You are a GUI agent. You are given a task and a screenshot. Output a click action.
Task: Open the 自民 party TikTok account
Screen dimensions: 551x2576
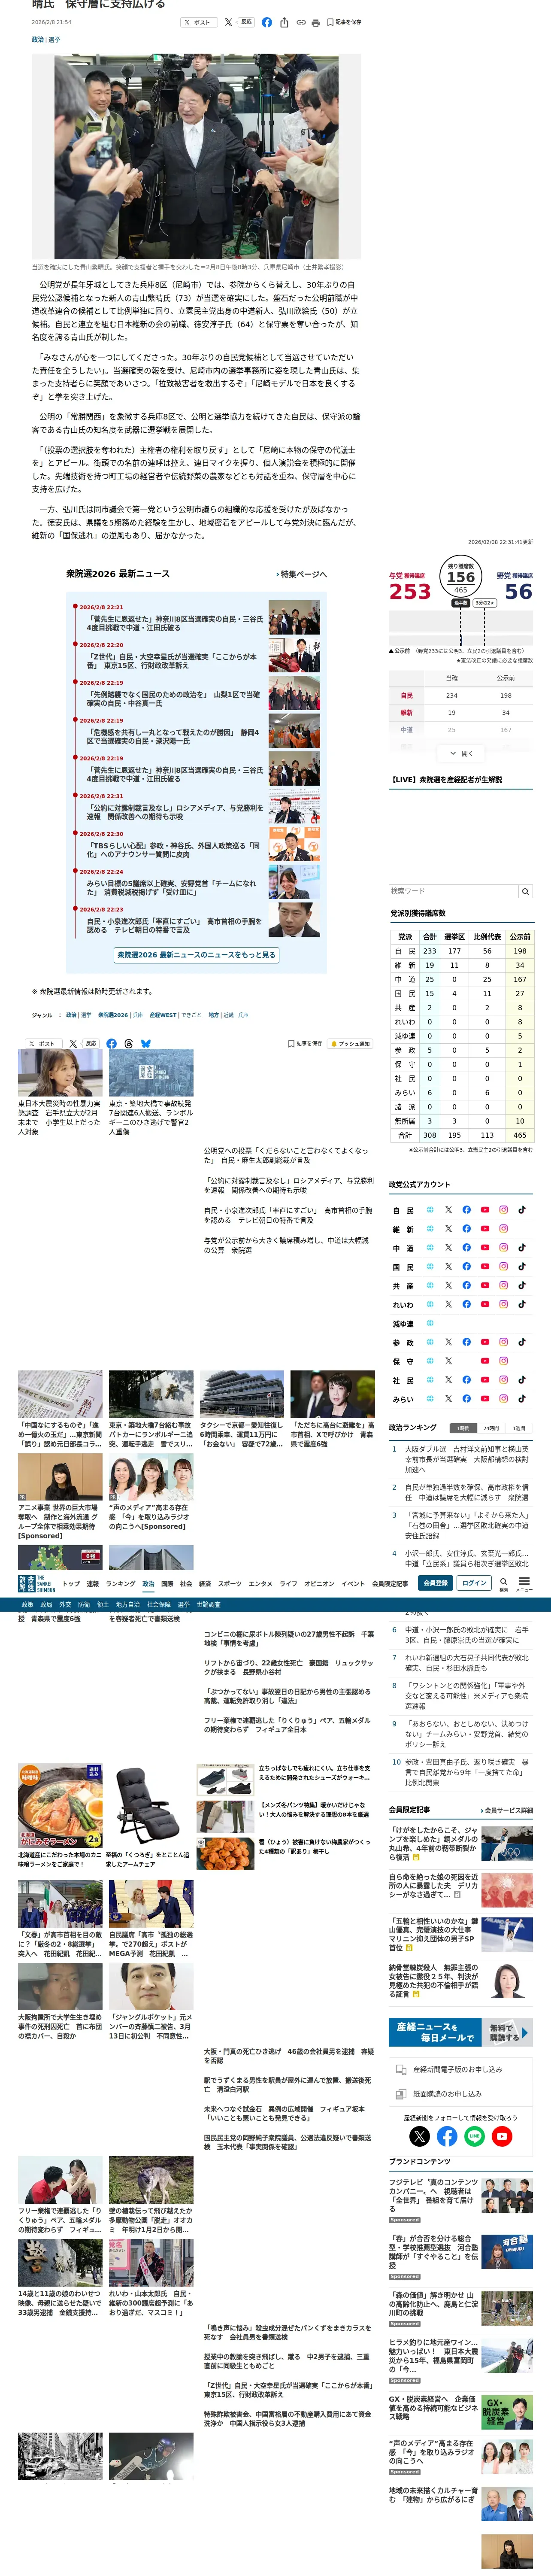(x=522, y=1210)
